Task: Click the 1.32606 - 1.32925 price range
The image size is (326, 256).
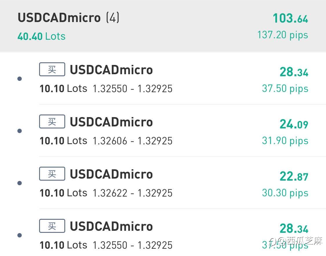Action: click(x=132, y=141)
